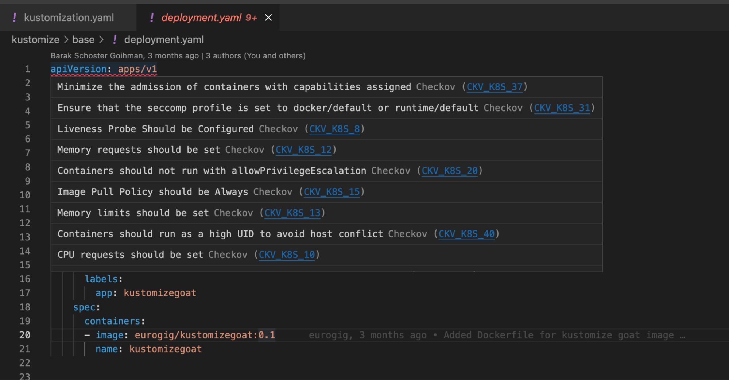729x380 pixels.
Task: Click the apps/v1 value on line 1
Action: (137, 69)
